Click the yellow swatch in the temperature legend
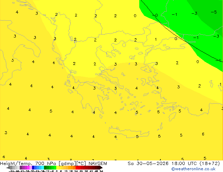 click(57, 167)
